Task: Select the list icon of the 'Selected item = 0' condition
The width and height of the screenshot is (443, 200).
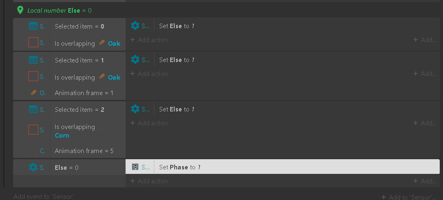Action: tap(34, 26)
